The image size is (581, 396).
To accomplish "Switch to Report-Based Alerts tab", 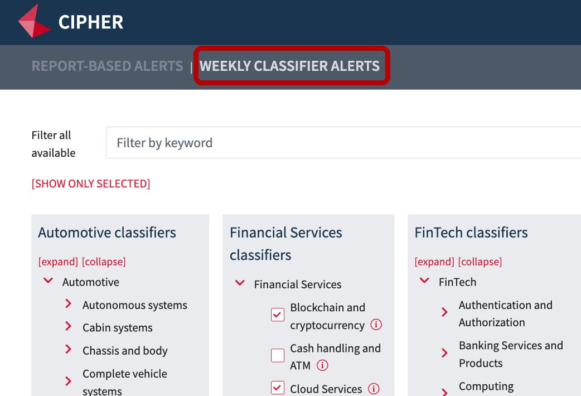I will 108,66.
